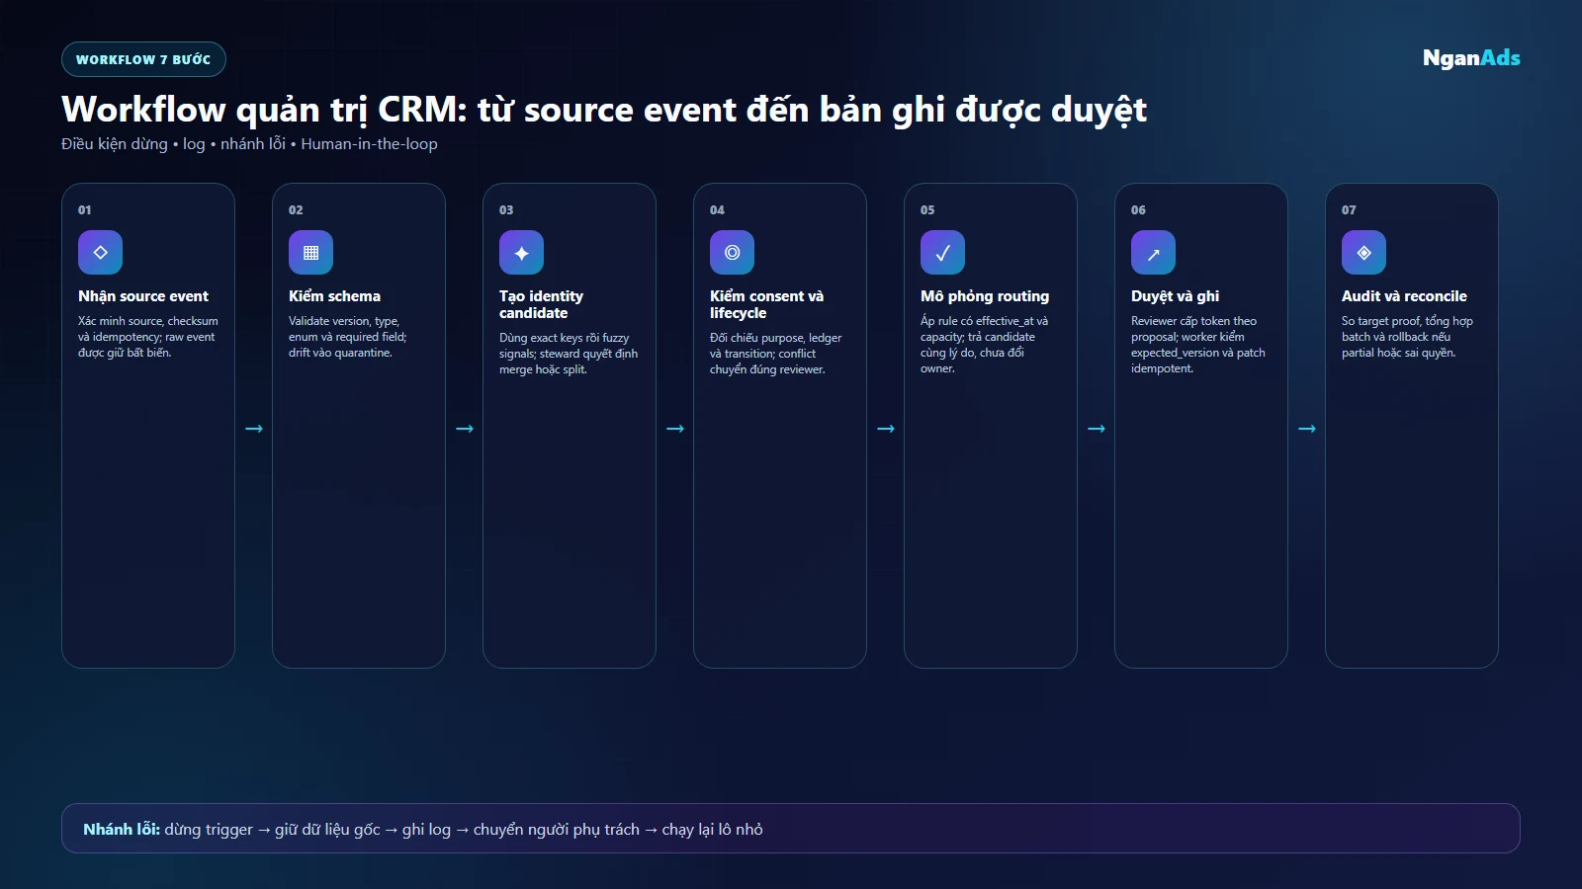
Task: Click step number 06 label
Action: (1138, 210)
